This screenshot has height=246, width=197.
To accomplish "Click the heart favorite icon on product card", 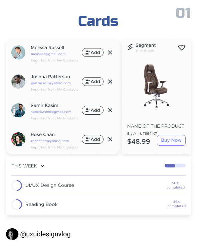I will 182,47.
